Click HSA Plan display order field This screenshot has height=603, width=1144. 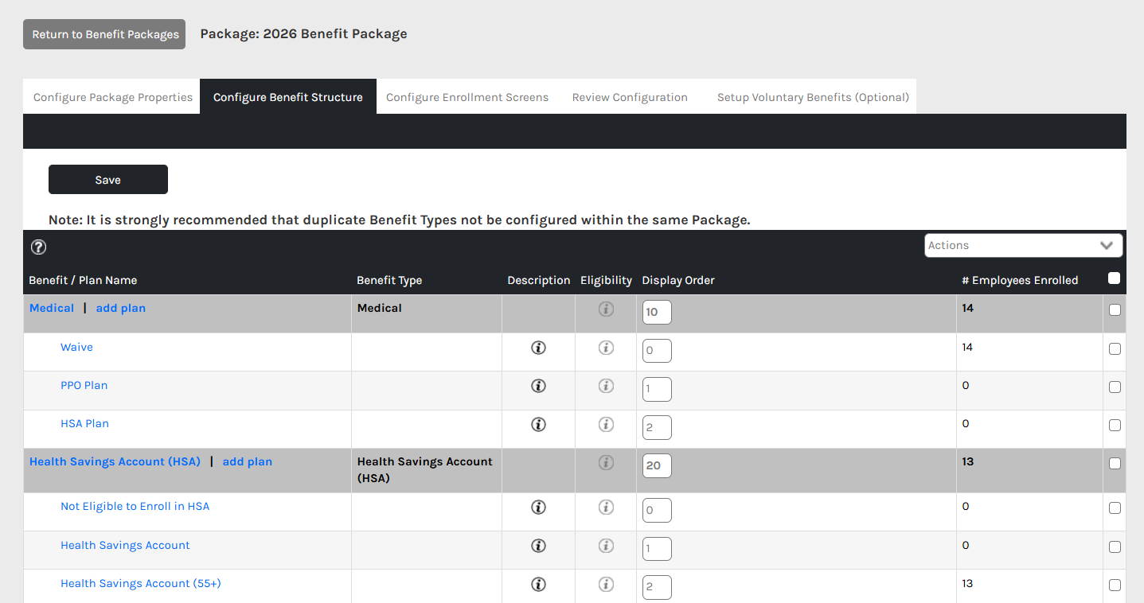[657, 427]
